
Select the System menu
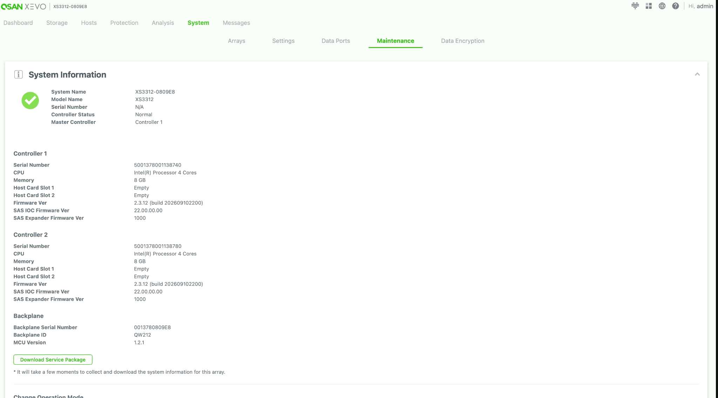198,22
